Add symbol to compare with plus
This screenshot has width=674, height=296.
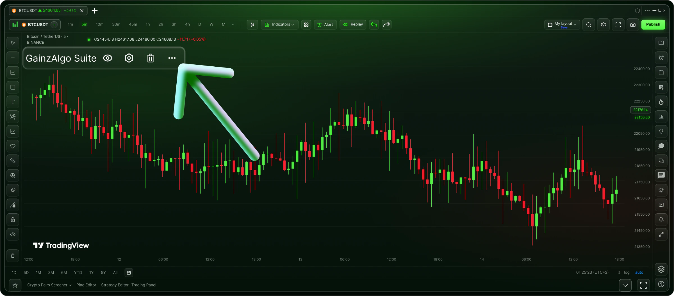[54, 25]
